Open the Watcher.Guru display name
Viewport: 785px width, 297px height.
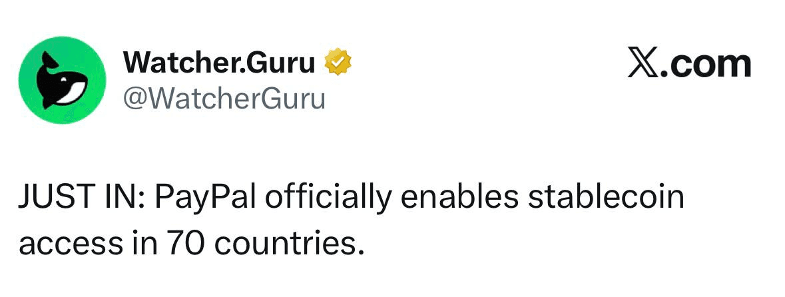(x=219, y=63)
